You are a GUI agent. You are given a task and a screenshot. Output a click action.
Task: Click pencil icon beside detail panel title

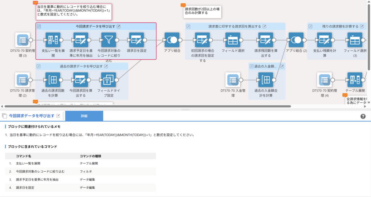(58, 116)
